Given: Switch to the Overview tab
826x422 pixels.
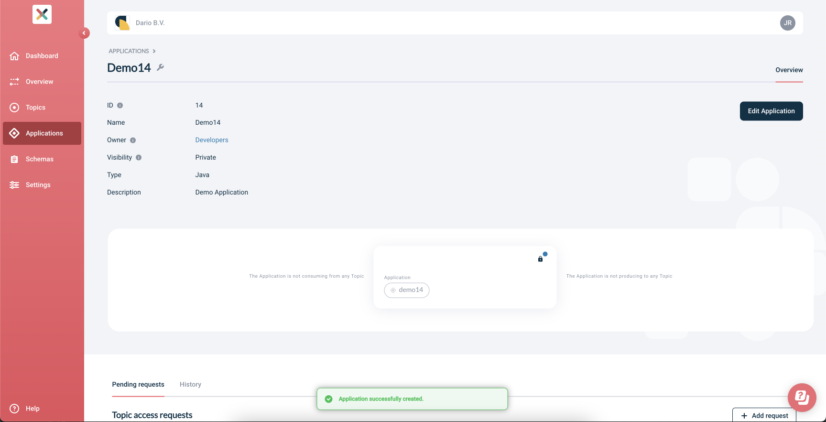Looking at the screenshot, I should point(789,70).
